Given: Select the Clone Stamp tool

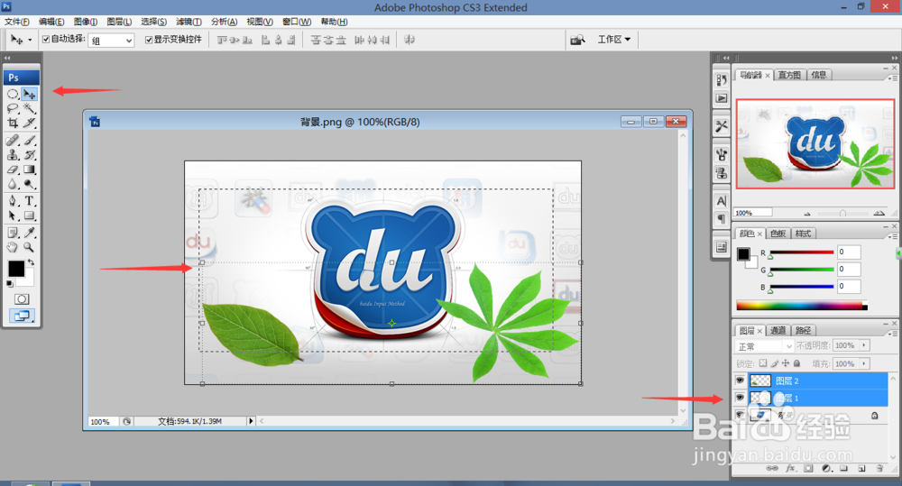Looking at the screenshot, I should (x=13, y=155).
